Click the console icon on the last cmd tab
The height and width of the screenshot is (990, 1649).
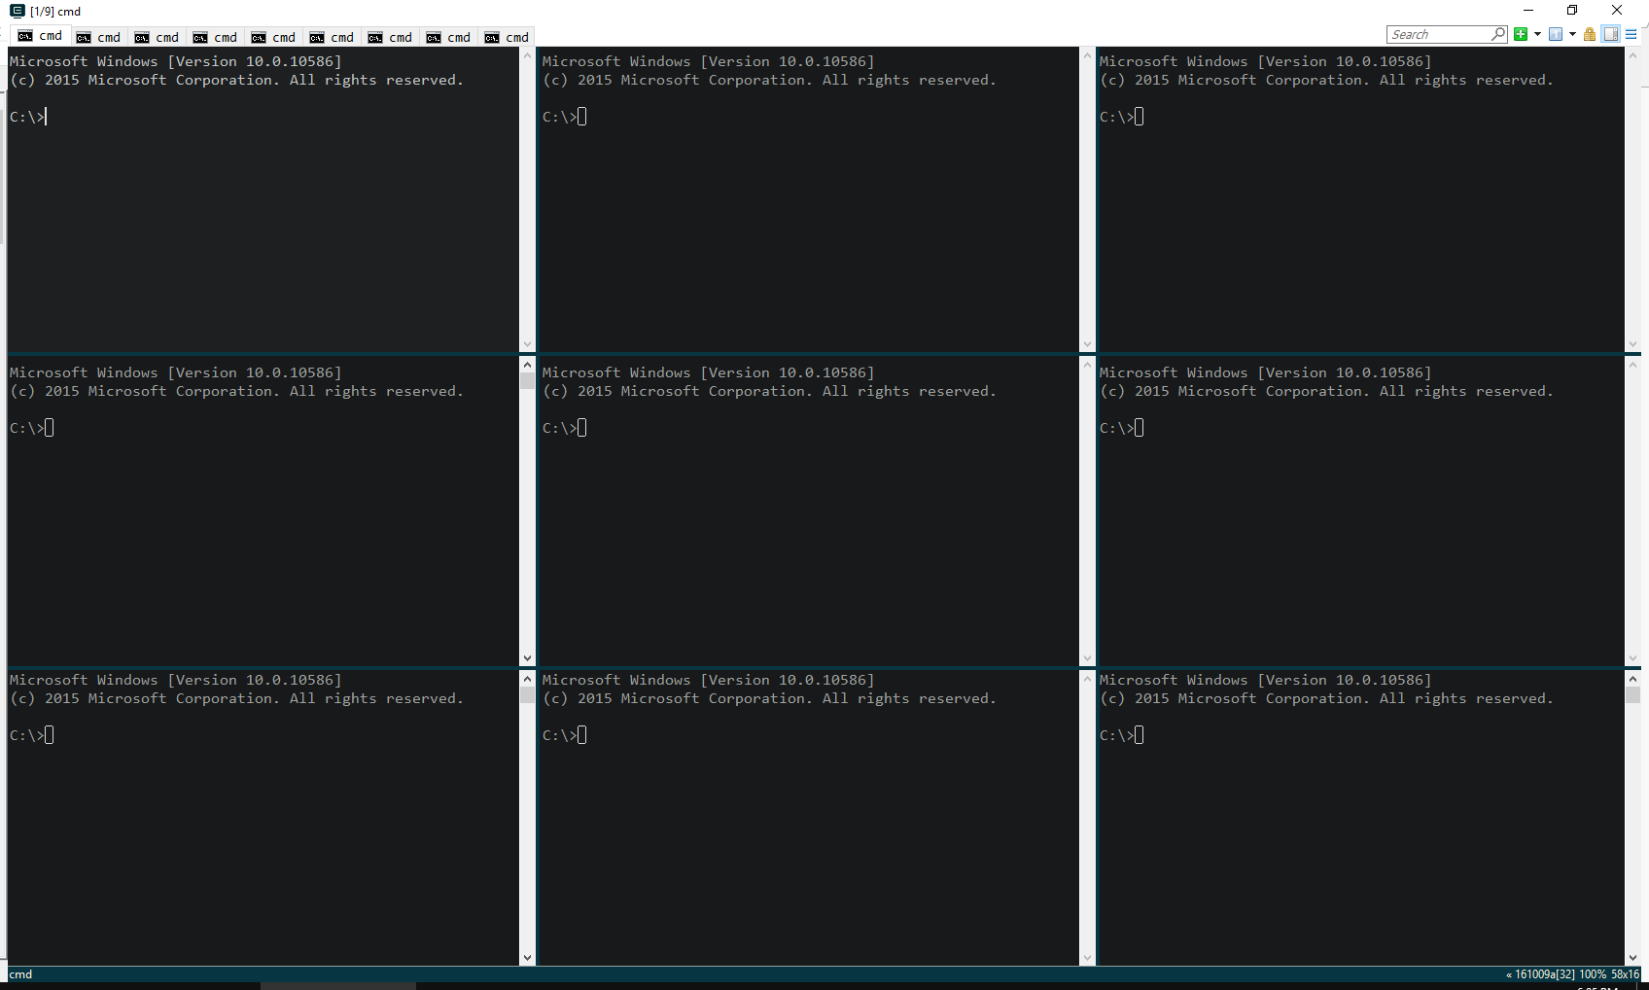tap(492, 37)
